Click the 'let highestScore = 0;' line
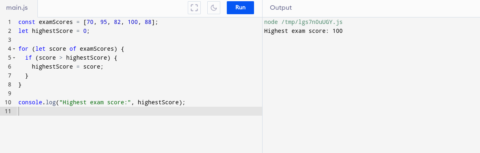 pos(54,31)
